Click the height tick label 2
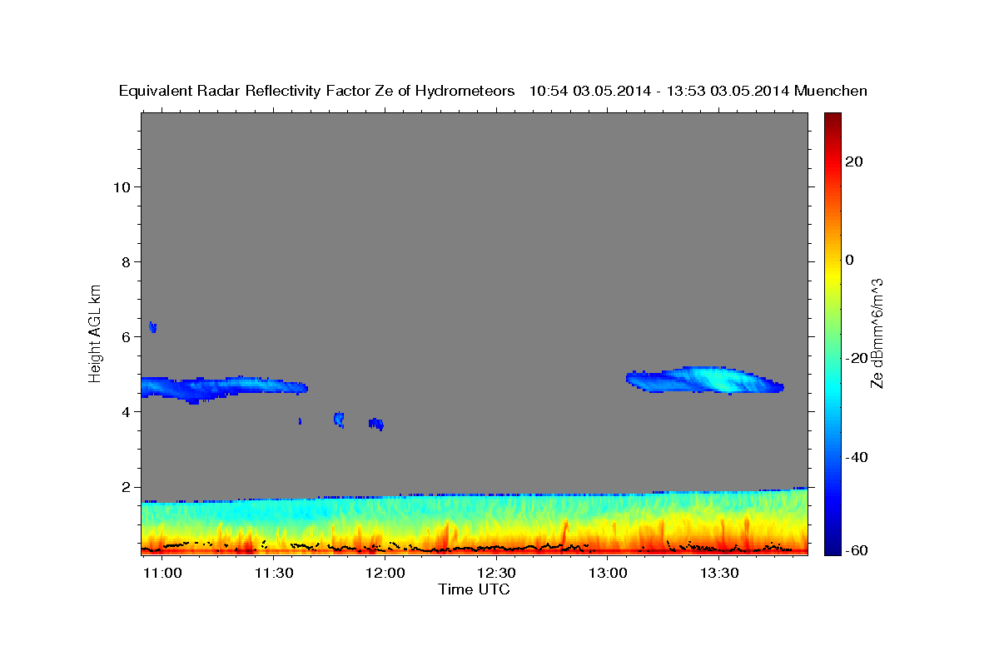999x666 pixels. pyautogui.click(x=127, y=486)
